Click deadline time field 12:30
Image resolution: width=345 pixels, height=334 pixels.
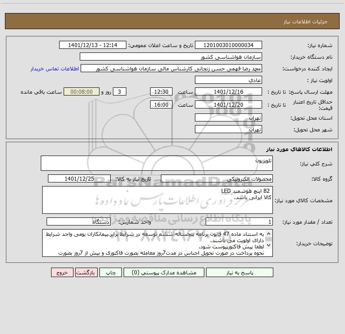click(161, 91)
